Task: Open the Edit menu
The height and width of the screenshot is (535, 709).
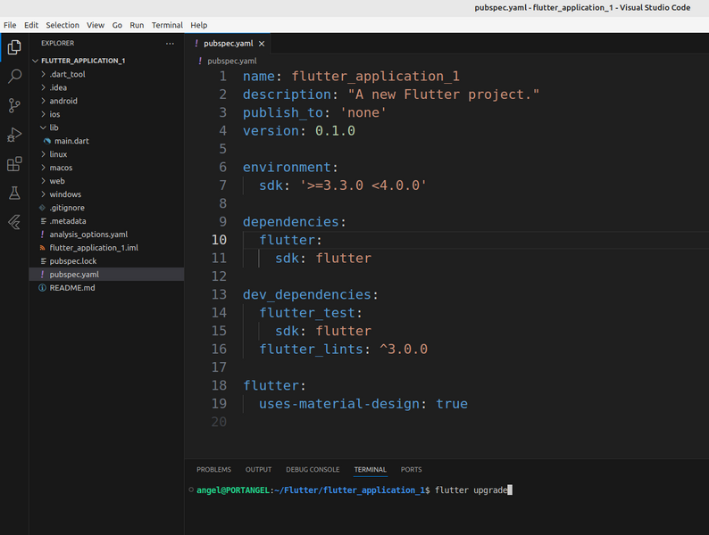Action: [31, 25]
